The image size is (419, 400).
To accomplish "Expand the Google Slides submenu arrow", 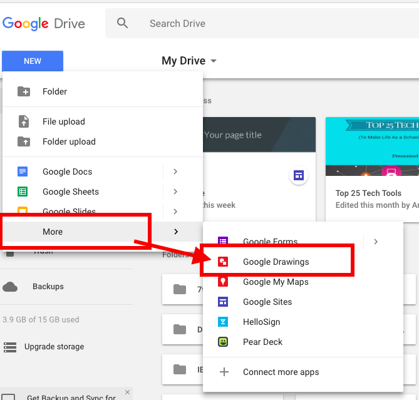I will click(175, 212).
